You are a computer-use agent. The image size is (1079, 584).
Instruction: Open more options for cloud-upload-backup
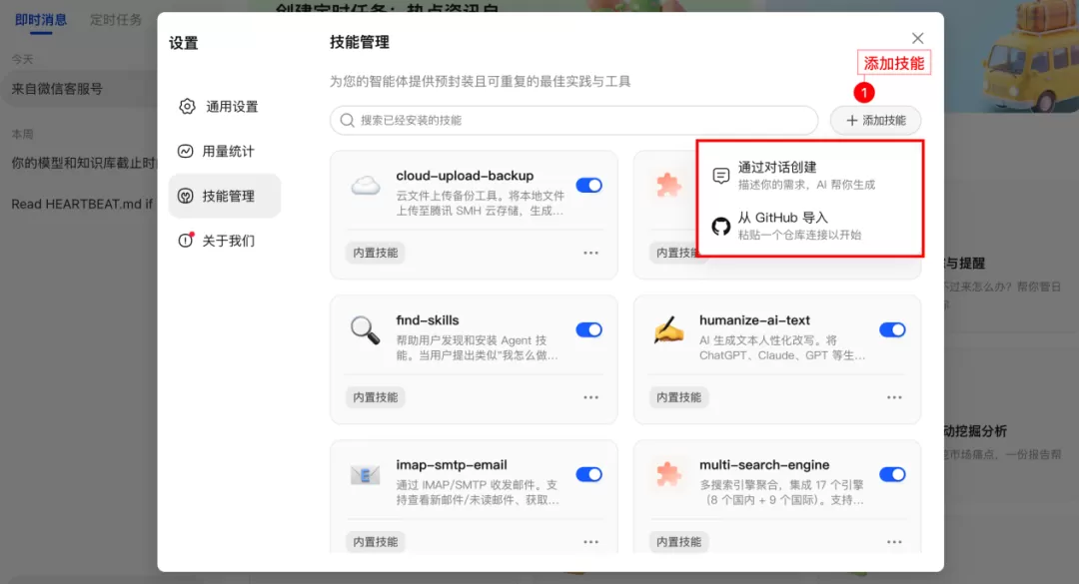591,254
